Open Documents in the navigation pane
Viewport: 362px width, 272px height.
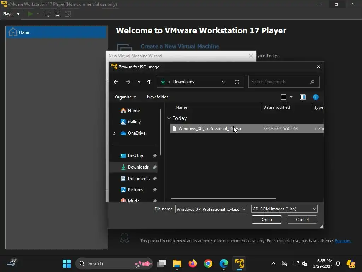[139, 178]
